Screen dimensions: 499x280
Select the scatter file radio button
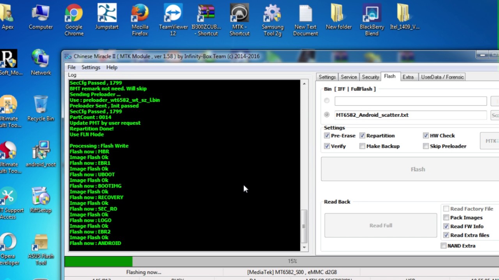[x=327, y=115]
